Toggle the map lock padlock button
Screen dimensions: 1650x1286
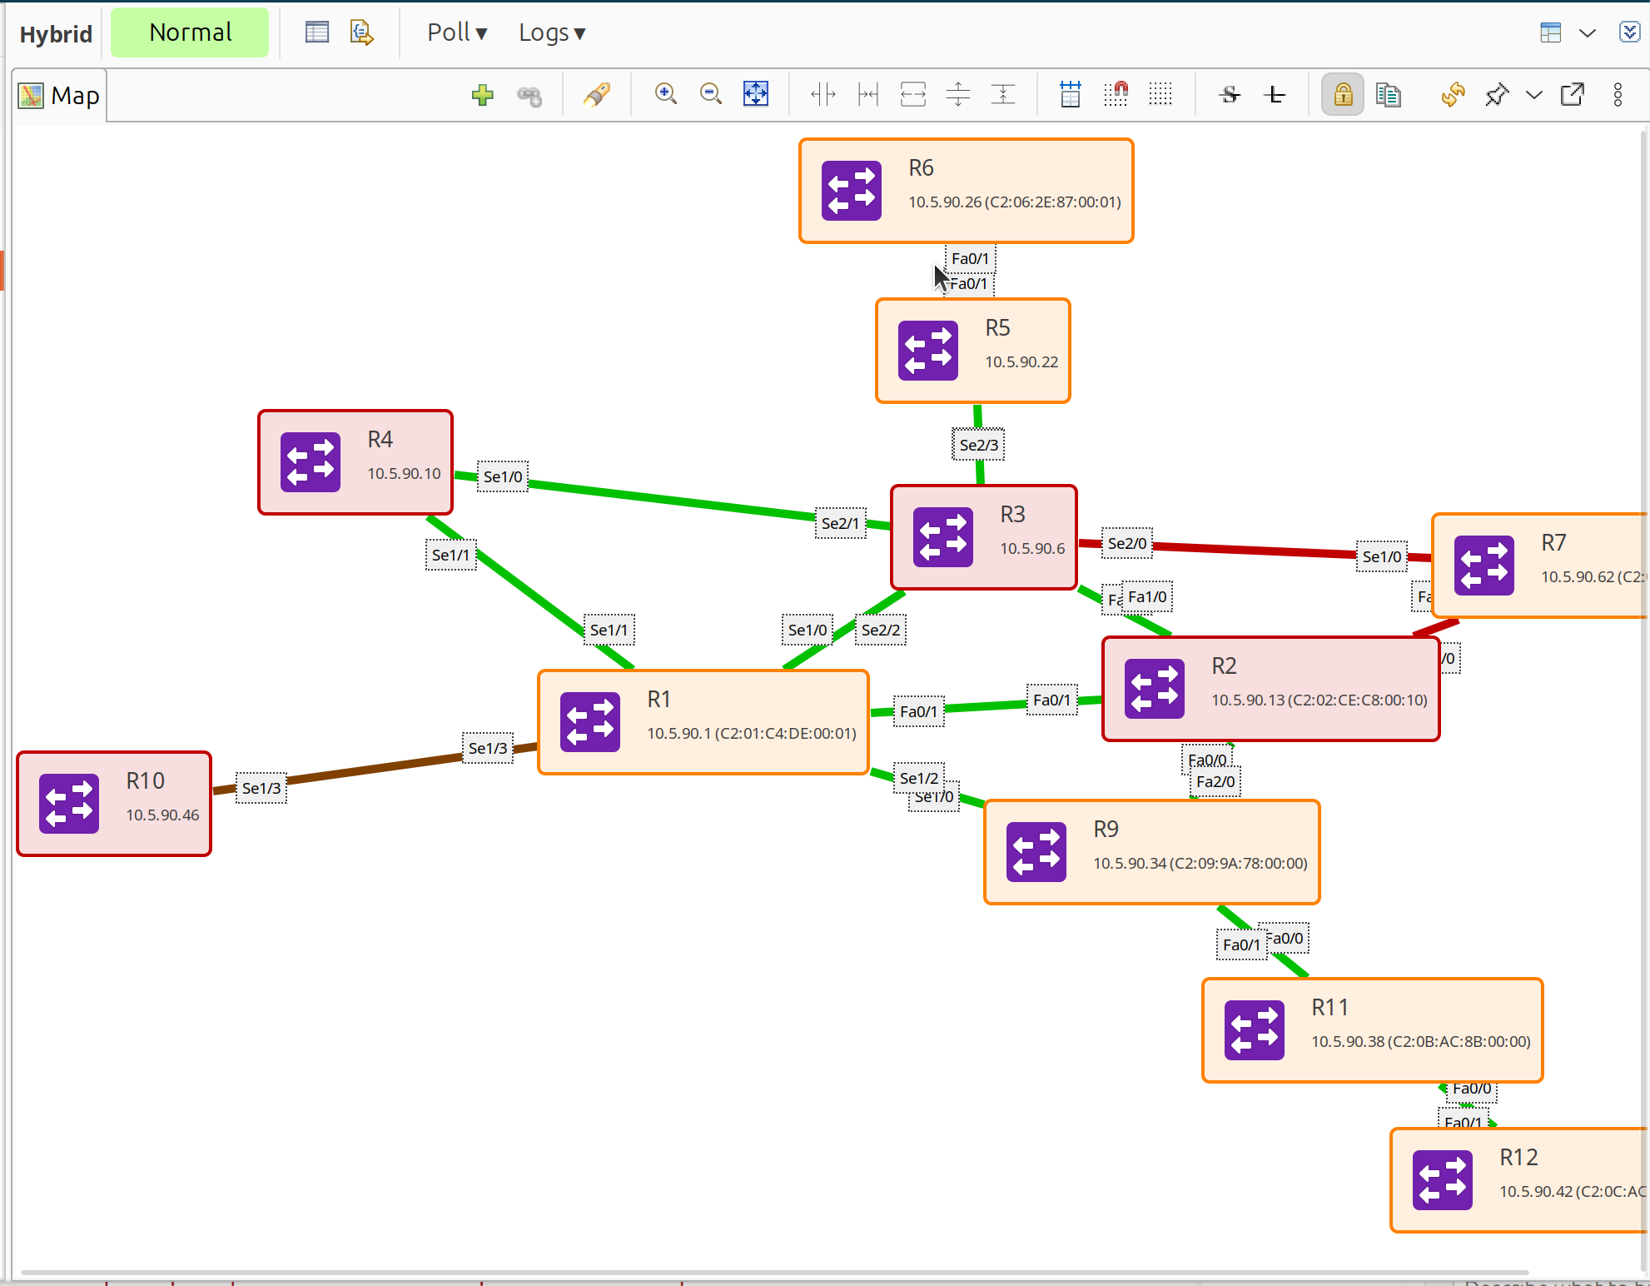click(x=1342, y=94)
